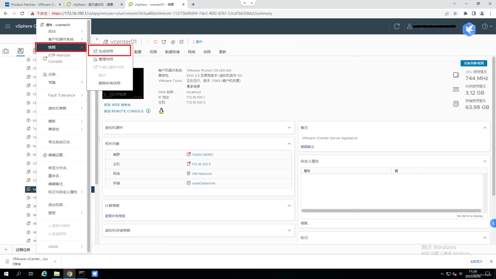Screen dimensions: 496x279
Task: Switch to the 快照 tab
Action: [207, 52]
